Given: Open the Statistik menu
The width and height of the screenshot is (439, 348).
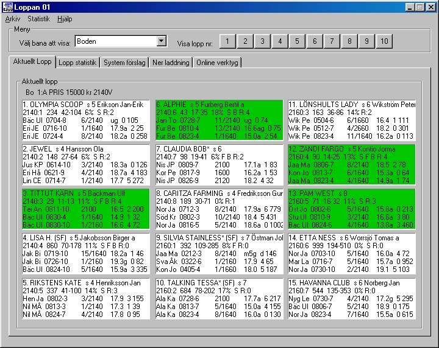Looking at the screenshot, I should click(38, 19).
